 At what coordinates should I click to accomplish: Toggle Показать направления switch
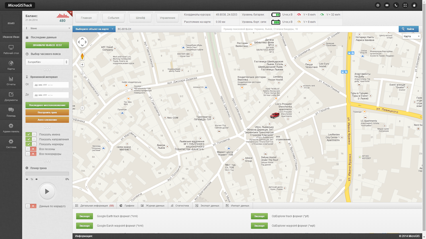[31, 139]
